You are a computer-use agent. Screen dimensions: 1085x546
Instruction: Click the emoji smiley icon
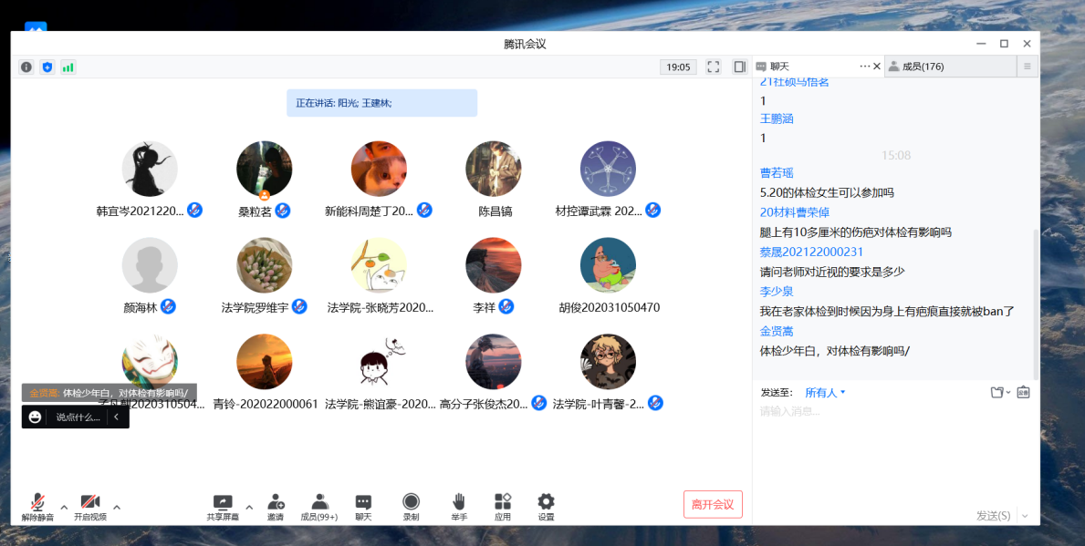click(x=36, y=417)
